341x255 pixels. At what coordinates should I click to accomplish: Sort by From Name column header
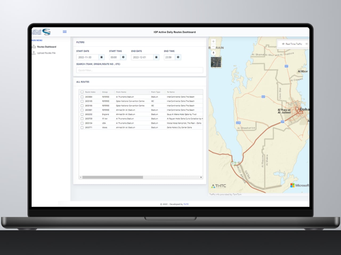(121, 92)
